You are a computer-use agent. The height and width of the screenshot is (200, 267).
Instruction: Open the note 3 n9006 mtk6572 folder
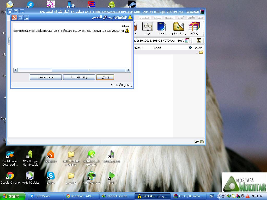[x=71, y=158]
